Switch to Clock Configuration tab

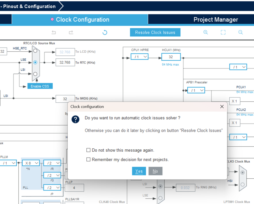pyautogui.click(x=80, y=19)
